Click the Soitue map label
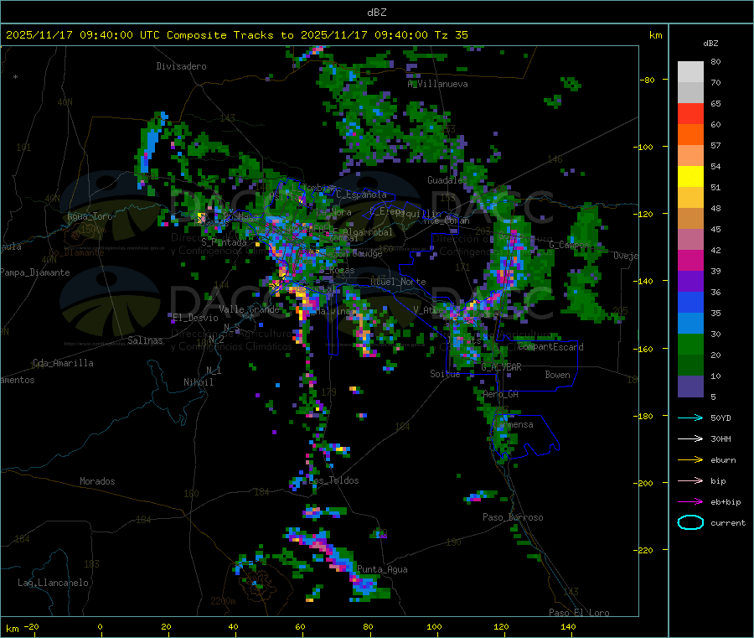The image size is (754, 638). point(445,374)
